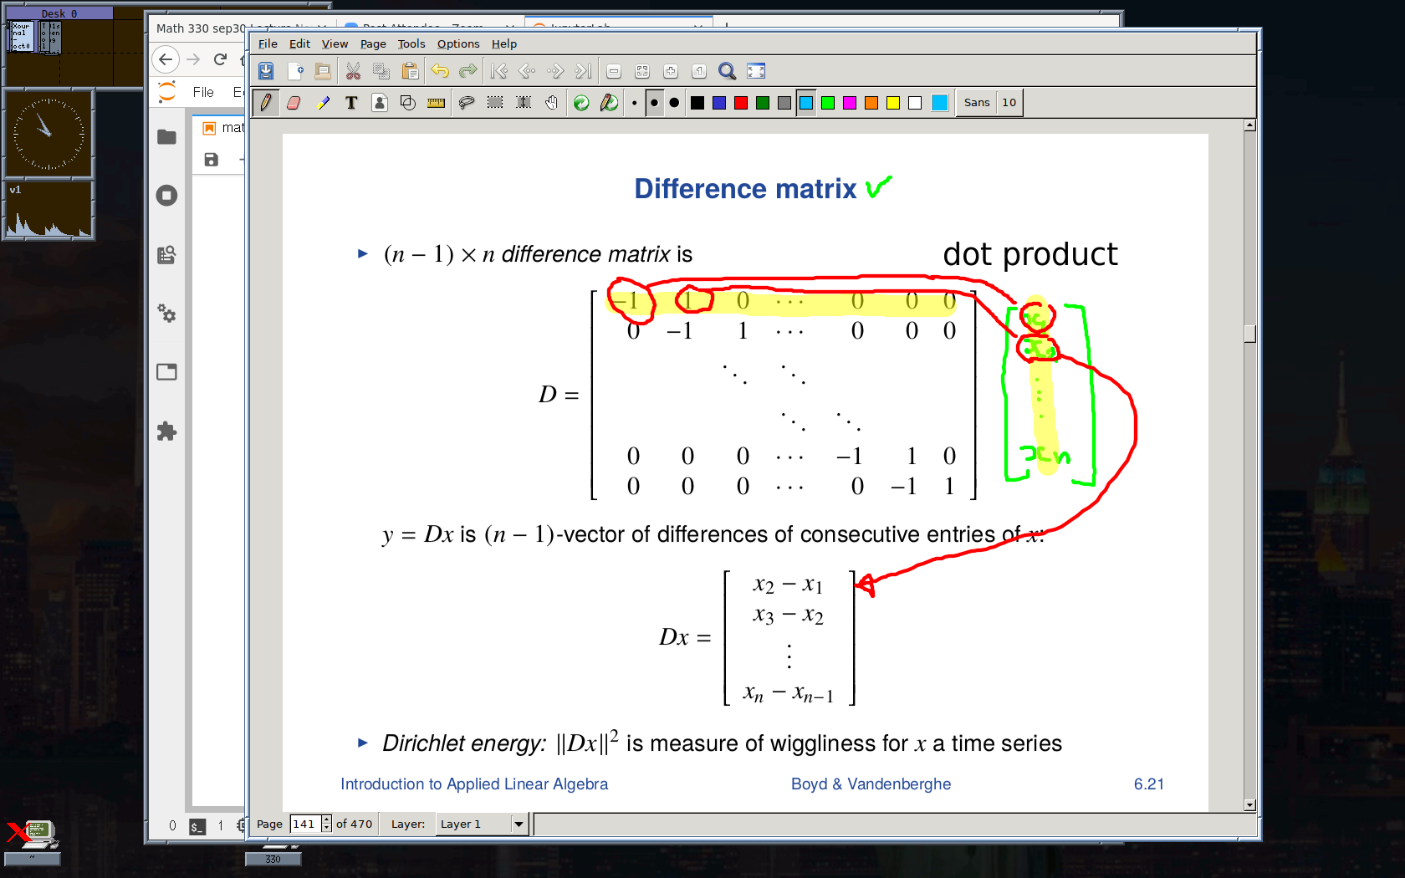1405x878 pixels.
Task: Open the Tools menu
Action: 411,43
